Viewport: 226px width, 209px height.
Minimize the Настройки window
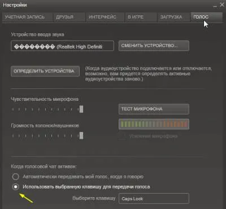point(215,6)
